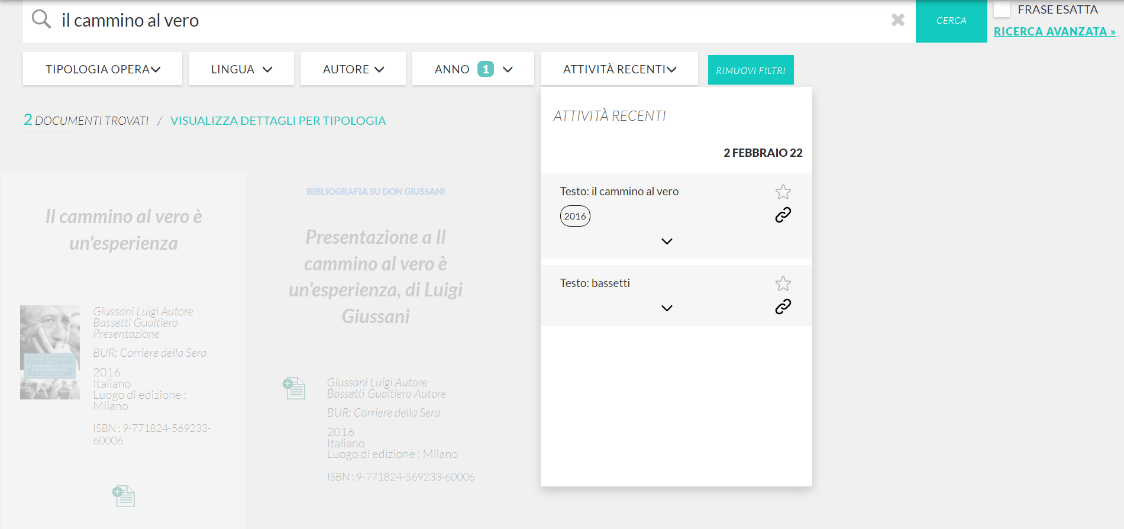Expand details of 'bassetti' entry
The image size is (1124, 529).
click(667, 308)
